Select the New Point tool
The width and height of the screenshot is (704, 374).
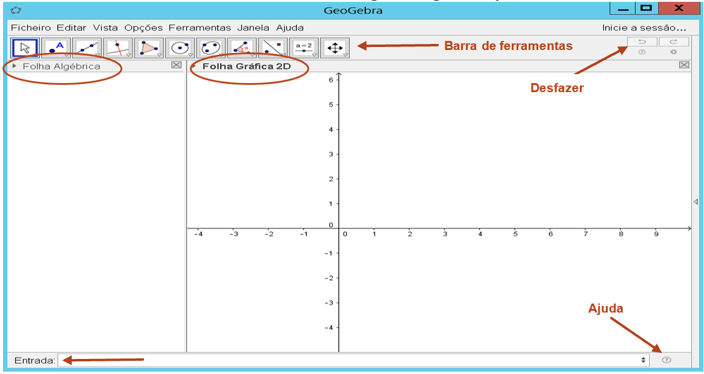(56, 48)
